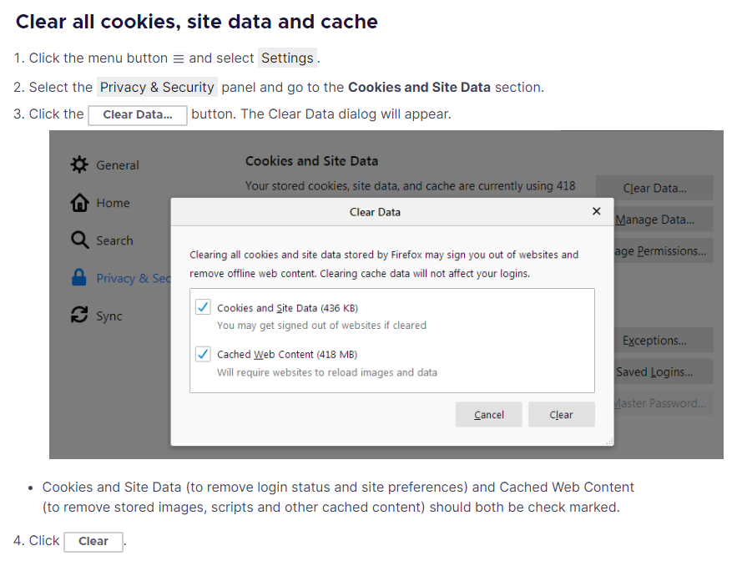Image resolution: width=747 pixels, height=561 pixels.
Task: Go to Home settings panel
Action: 113,203
